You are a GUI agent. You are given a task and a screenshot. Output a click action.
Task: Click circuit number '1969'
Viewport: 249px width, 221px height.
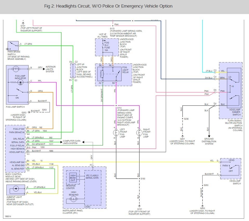(51, 151)
